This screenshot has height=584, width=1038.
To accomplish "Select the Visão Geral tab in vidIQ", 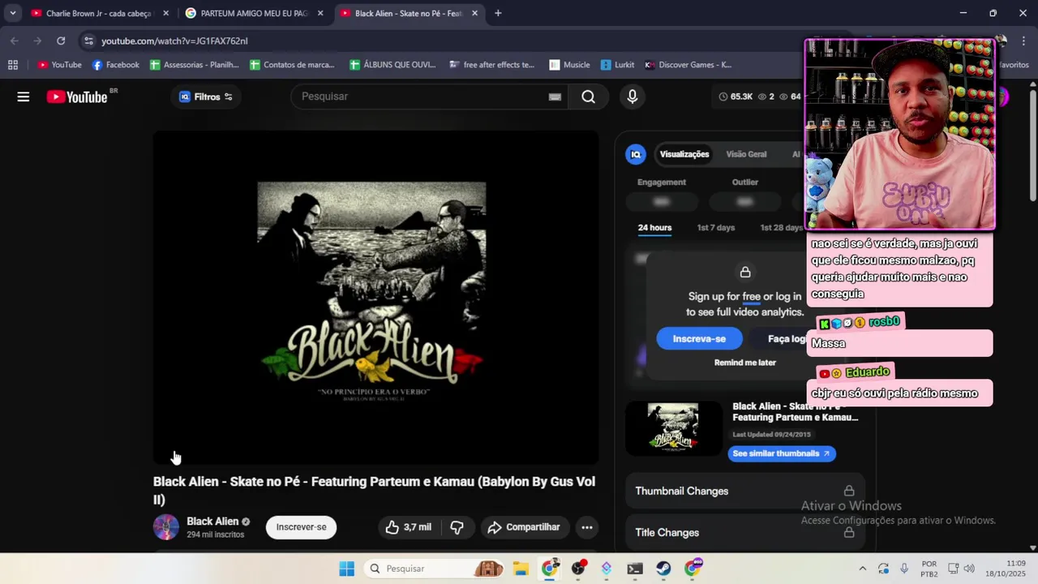I will [x=746, y=154].
